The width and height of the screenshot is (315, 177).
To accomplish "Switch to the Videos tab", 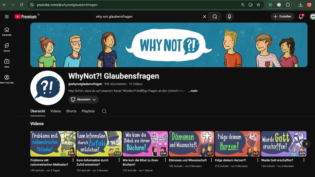I will [x=55, y=111].
